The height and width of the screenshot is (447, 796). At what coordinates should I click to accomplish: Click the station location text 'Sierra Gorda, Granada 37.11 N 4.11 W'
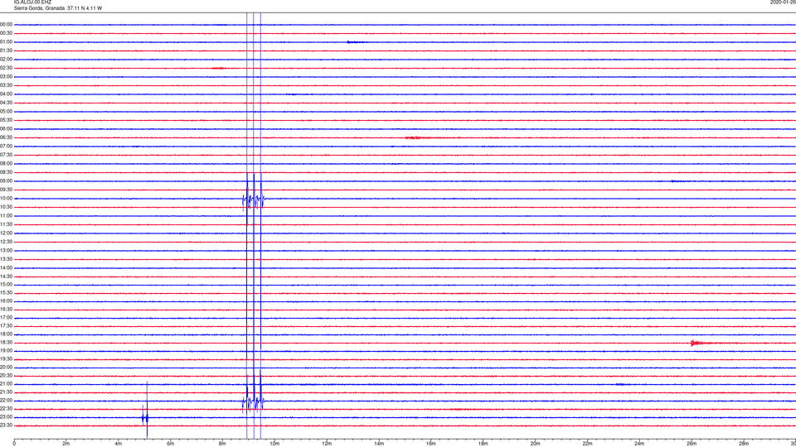(58, 8)
